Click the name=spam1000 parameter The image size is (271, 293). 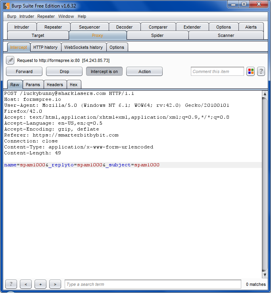[25, 165]
